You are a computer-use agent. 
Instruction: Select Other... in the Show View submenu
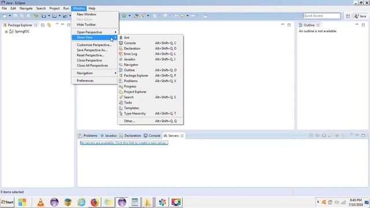(x=150, y=121)
